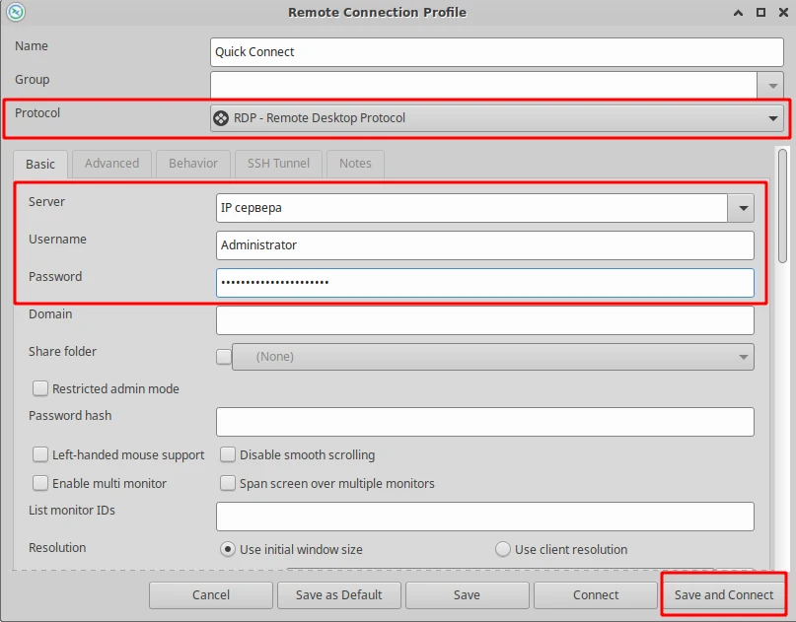This screenshot has width=796, height=622.
Task: Enable multi monitor checkbox
Action: [x=40, y=484]
